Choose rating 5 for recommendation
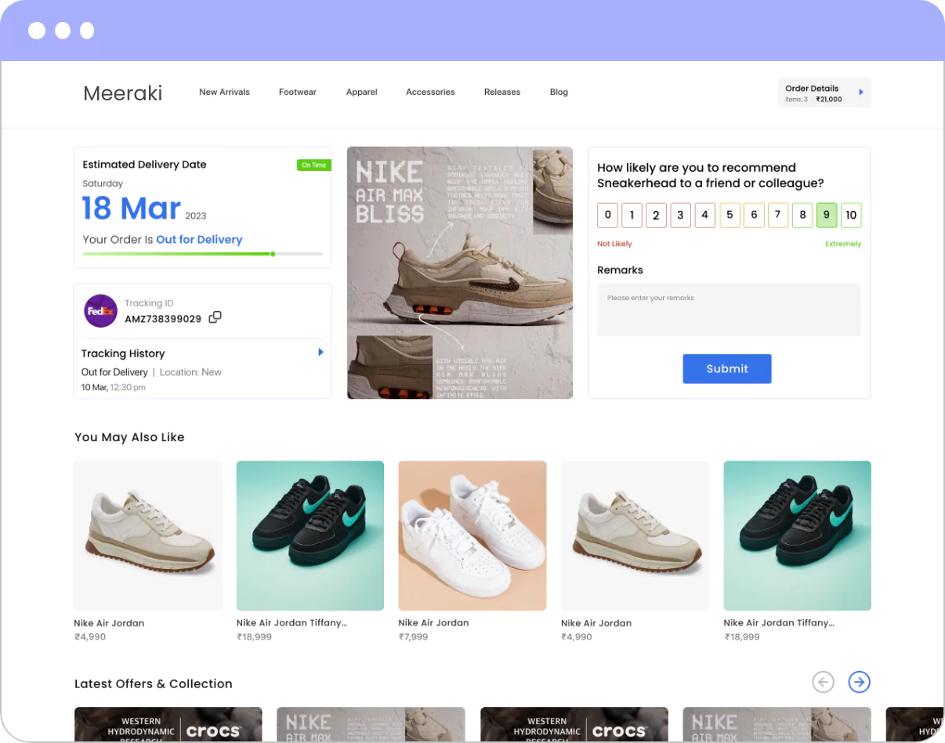945x743 pixels. 730,215
